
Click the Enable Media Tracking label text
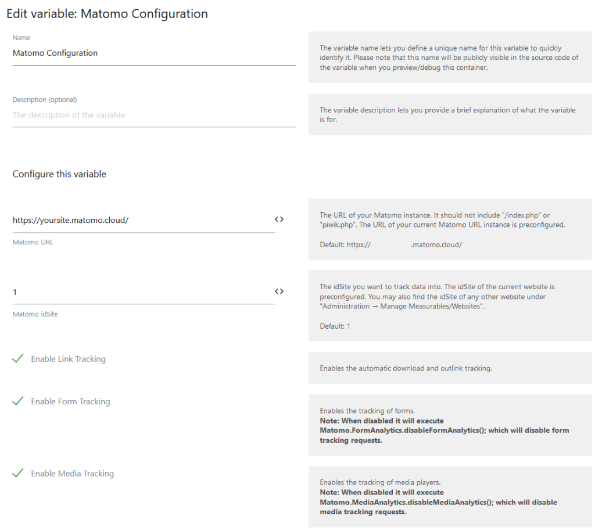click(x=72, y=474)
